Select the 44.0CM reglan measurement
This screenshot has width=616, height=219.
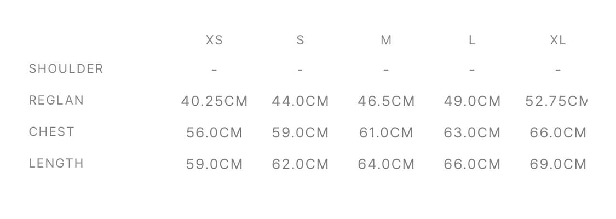[x=300, y=101]
